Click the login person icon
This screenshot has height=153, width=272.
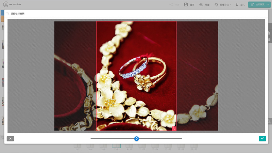tap(237, 5)
